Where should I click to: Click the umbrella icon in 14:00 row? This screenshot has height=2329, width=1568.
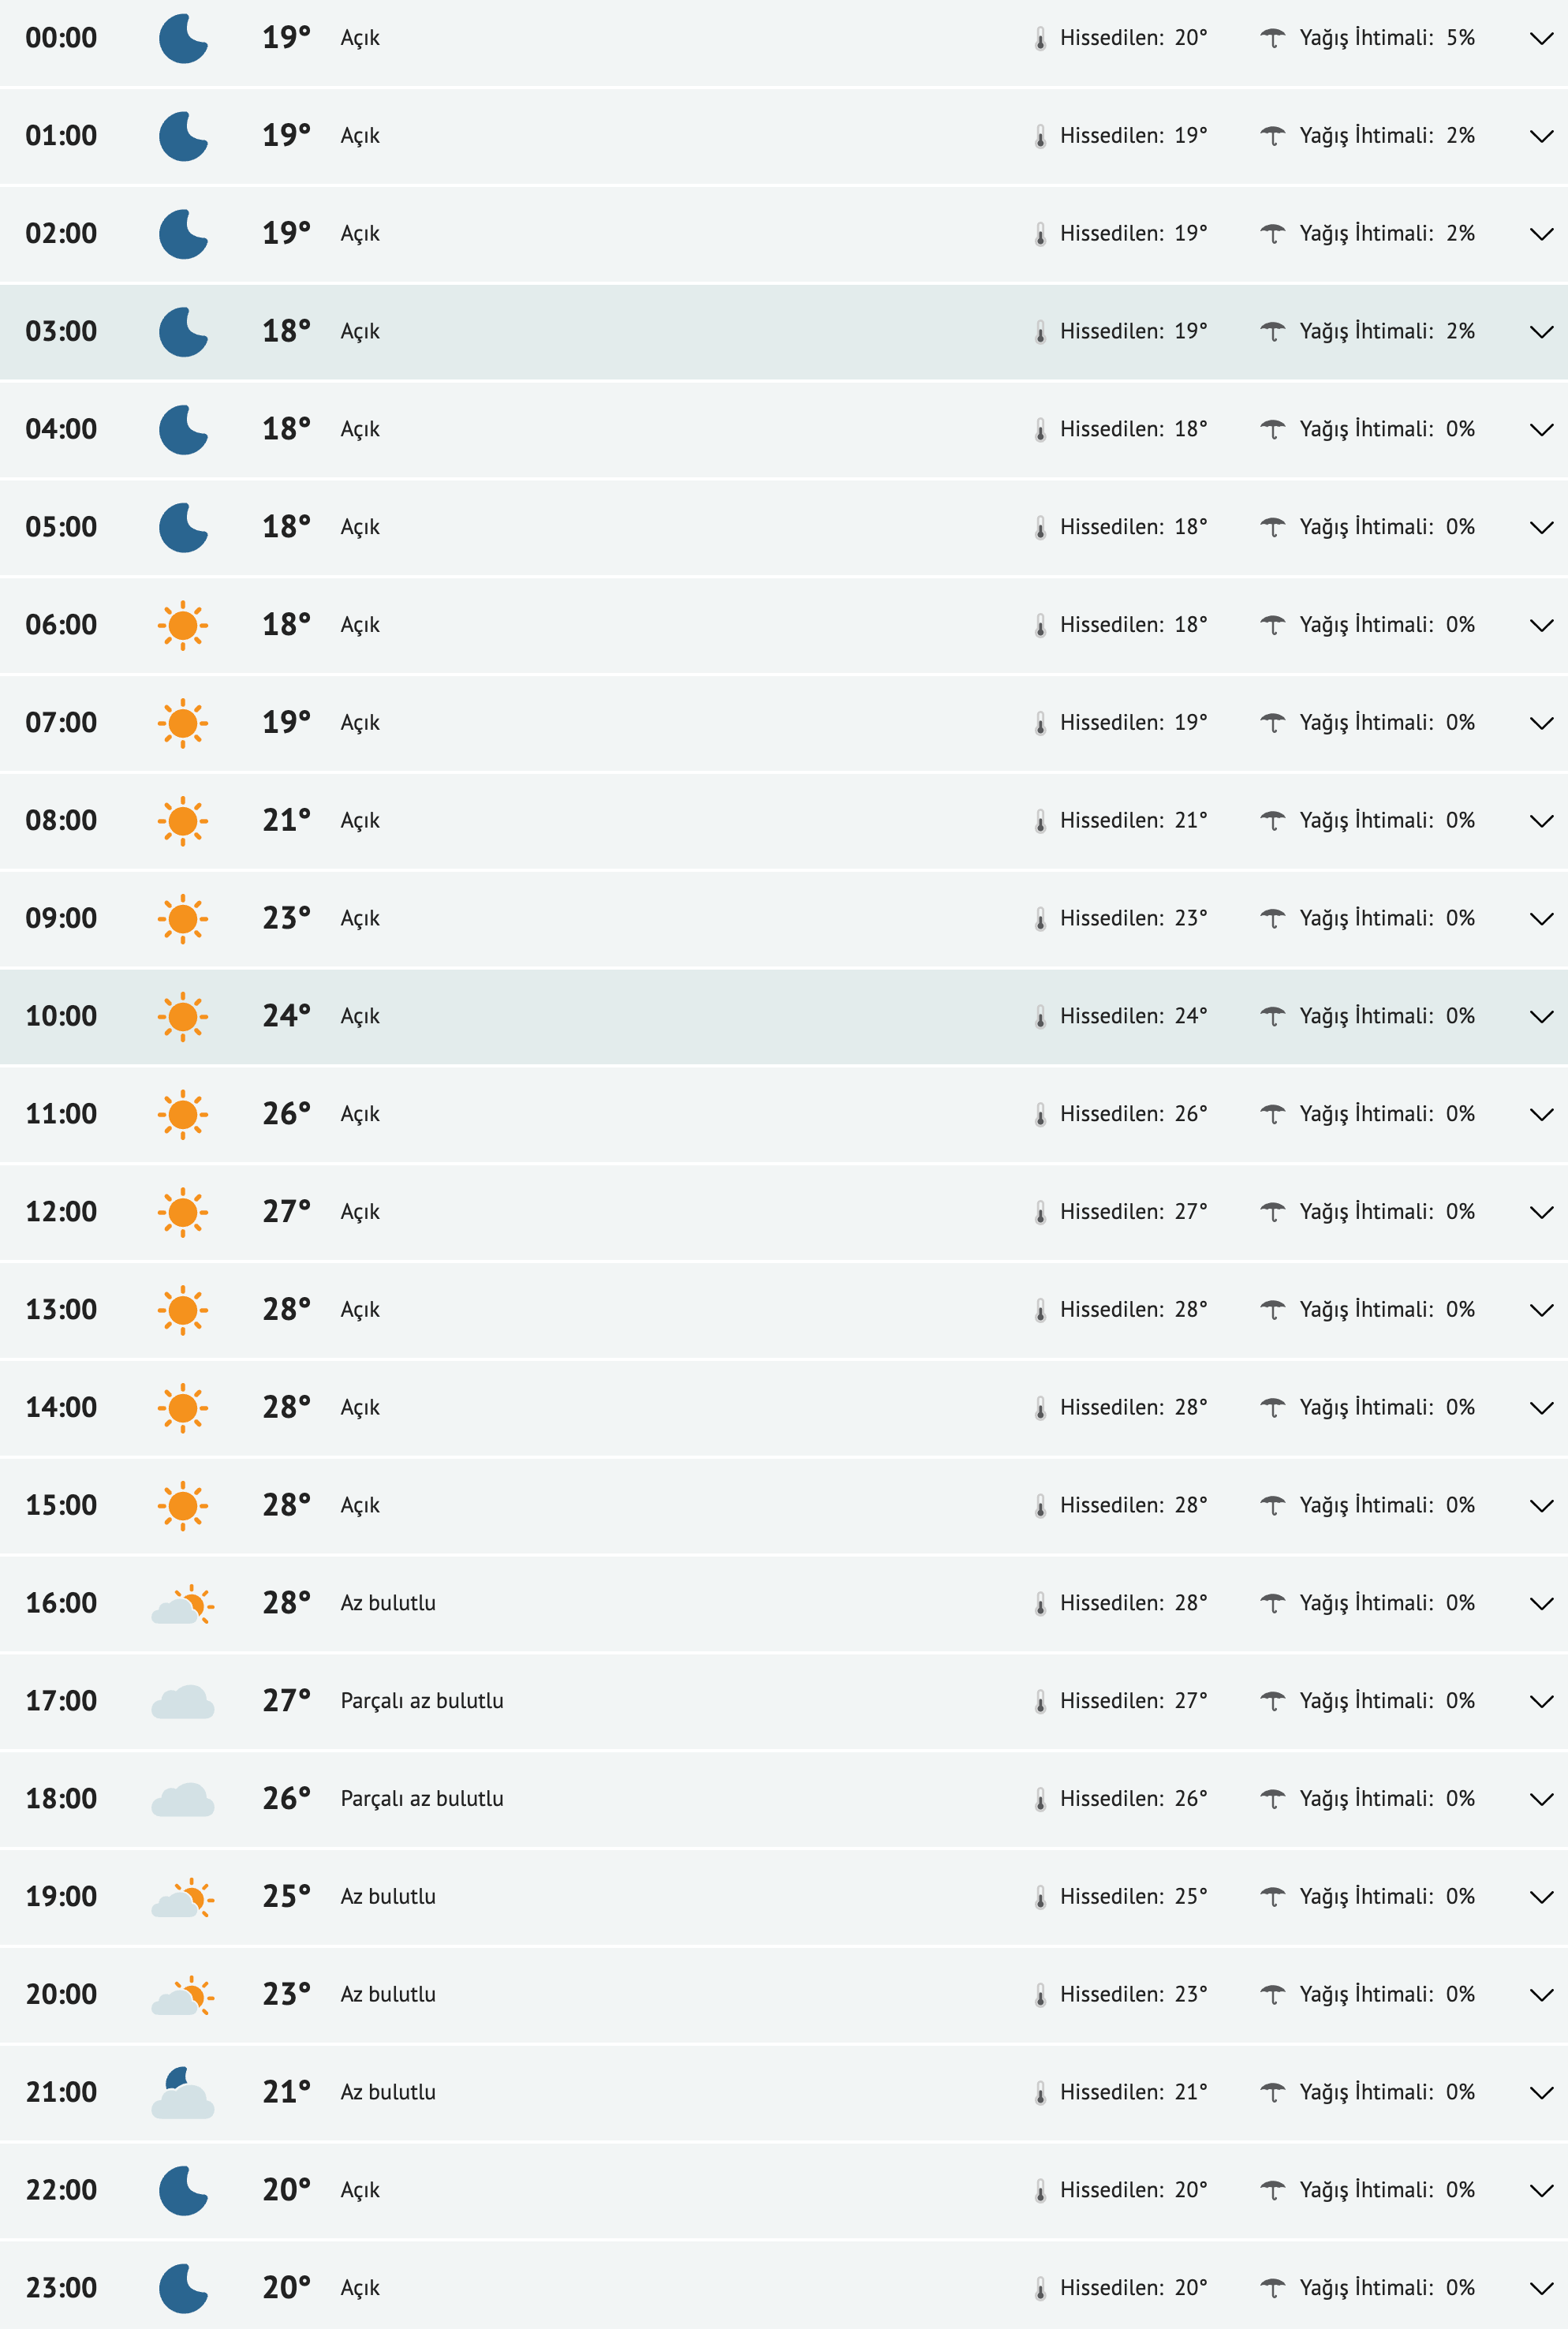pyautogui.click(x=1272, y=1408)
